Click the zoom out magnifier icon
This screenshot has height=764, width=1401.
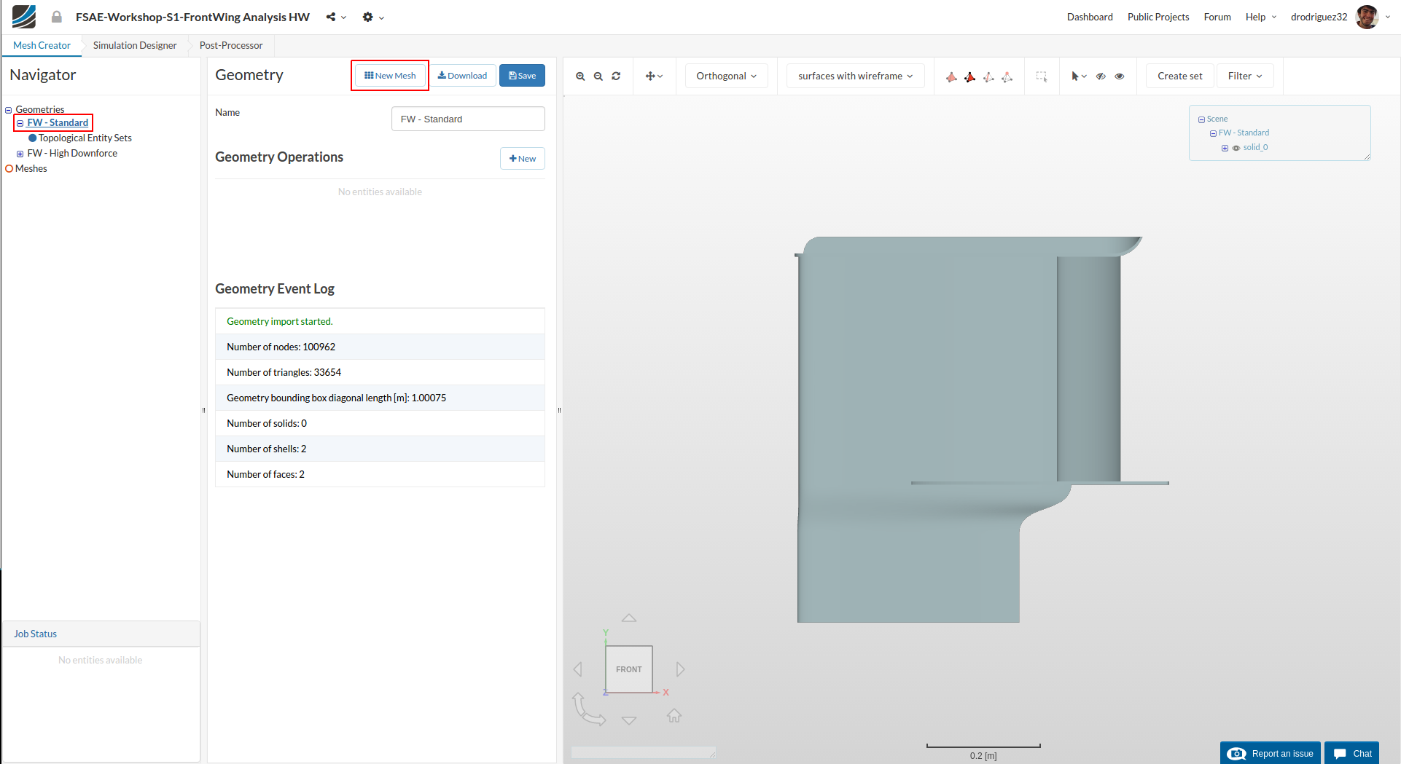click(x=598, y=76)
